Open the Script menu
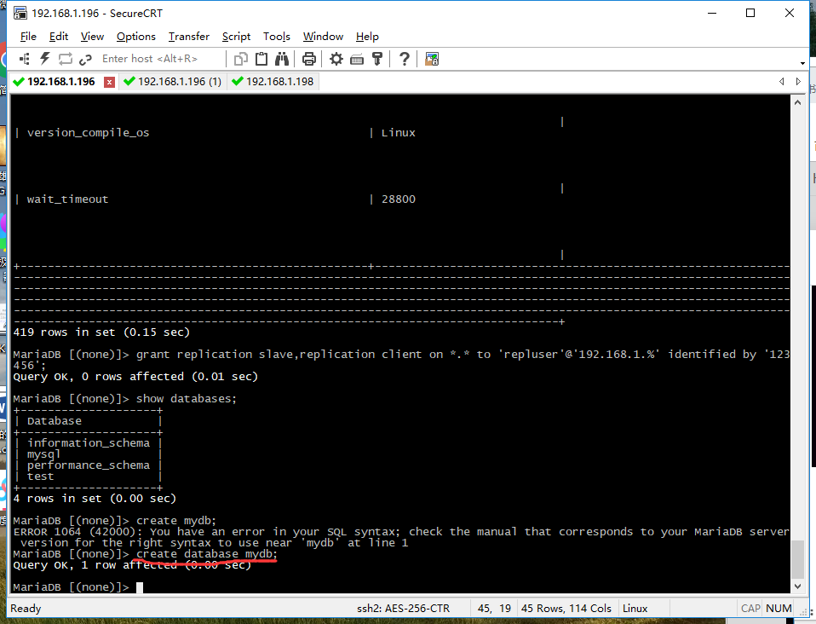Viewport: 816px width, 624px height. pyautogui.click(x=236, y=37)
